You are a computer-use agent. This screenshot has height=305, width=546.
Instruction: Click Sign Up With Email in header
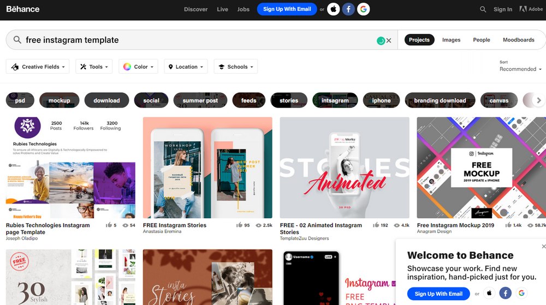287,9
